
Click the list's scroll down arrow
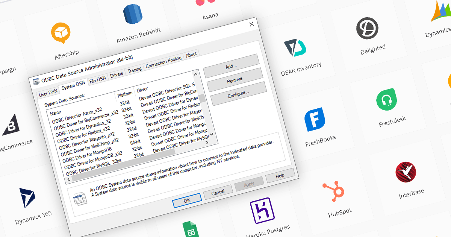click(x=211, y=134)
